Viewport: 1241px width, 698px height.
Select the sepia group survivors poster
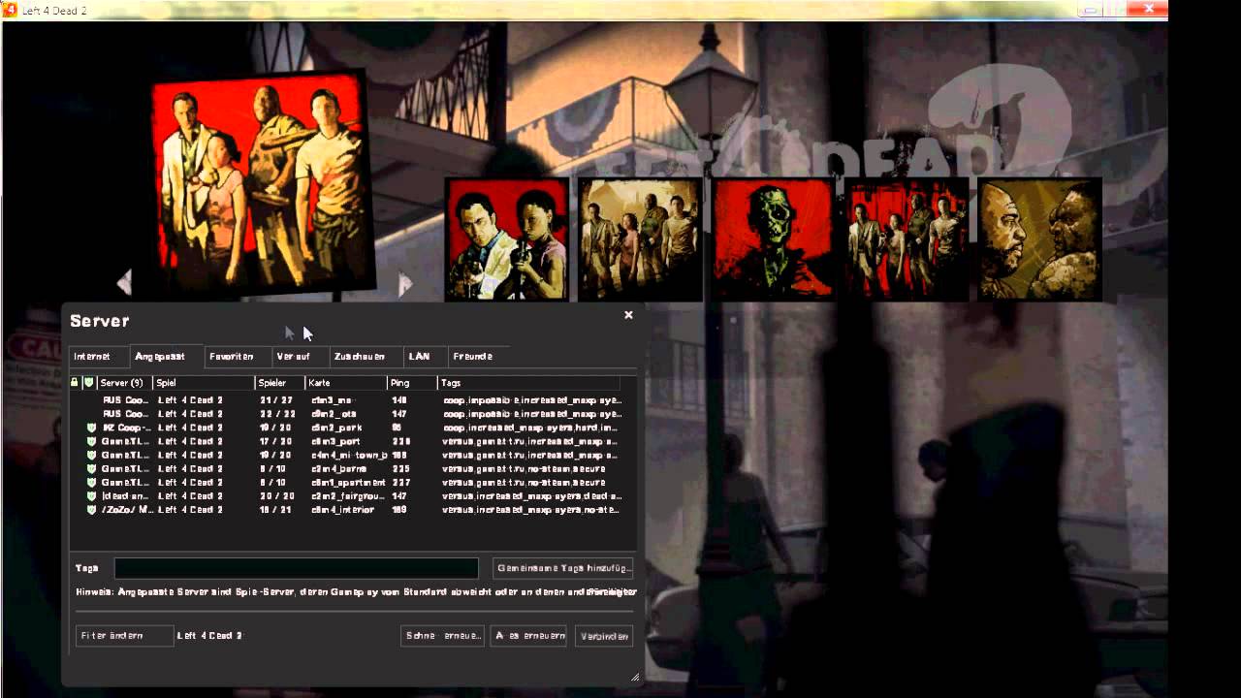(640, 238)
